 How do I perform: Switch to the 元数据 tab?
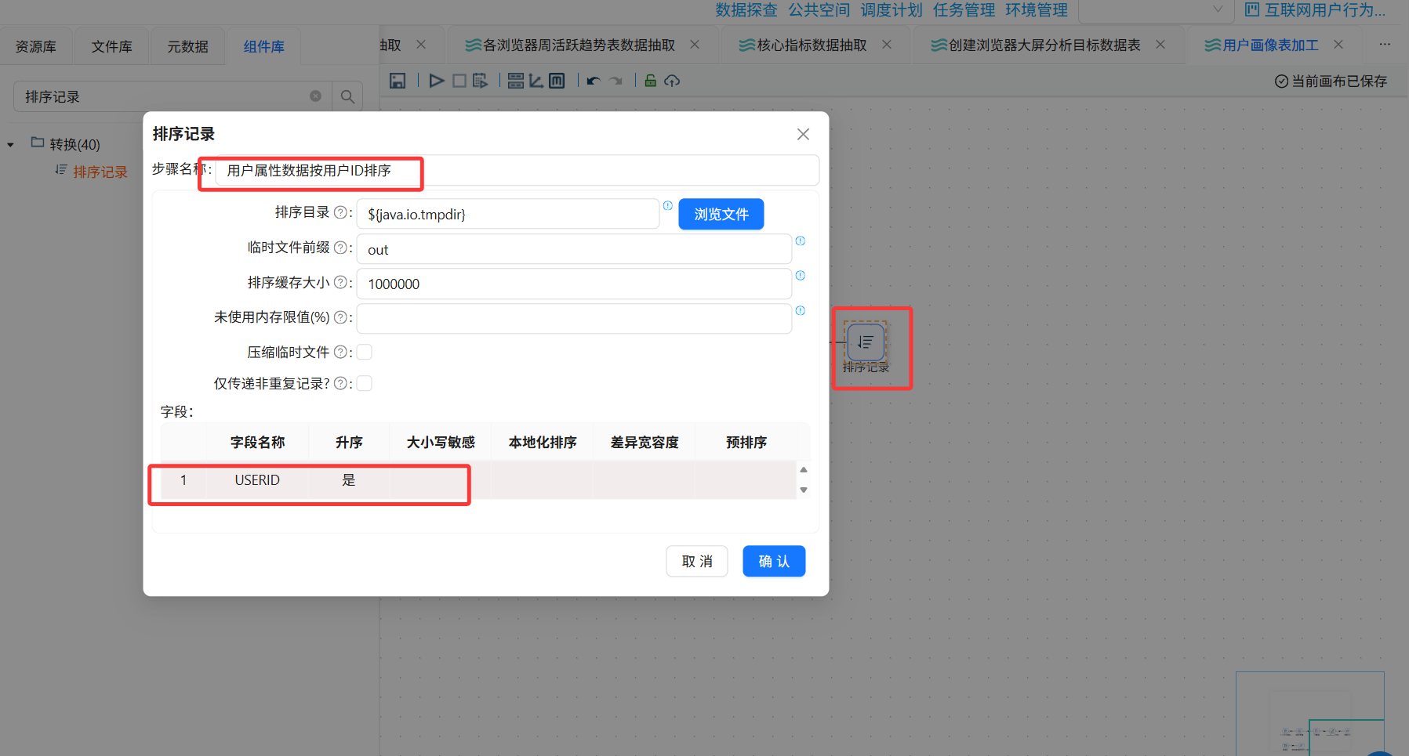tap(187, 47)
